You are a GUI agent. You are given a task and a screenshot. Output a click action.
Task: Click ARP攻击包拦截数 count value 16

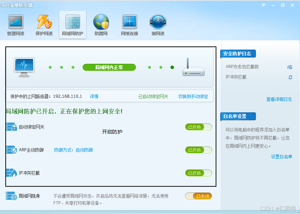(290, 67)
